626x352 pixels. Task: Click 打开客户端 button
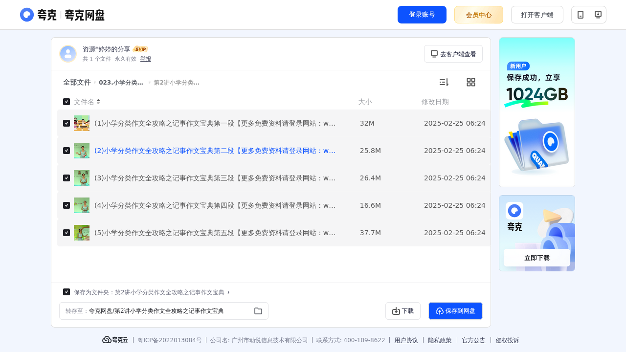click(x=537, y=15)
